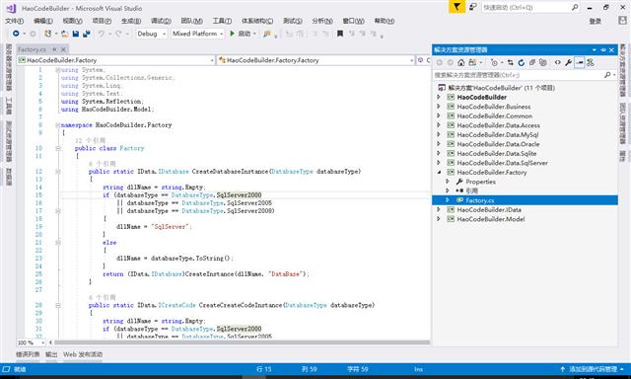Screen dimensions: 631x379
Task: Click the yellow notifications flag icon
Action: tap(456, 7)
